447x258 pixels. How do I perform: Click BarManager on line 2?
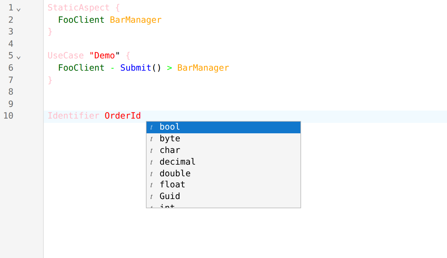tap(136, 20)
